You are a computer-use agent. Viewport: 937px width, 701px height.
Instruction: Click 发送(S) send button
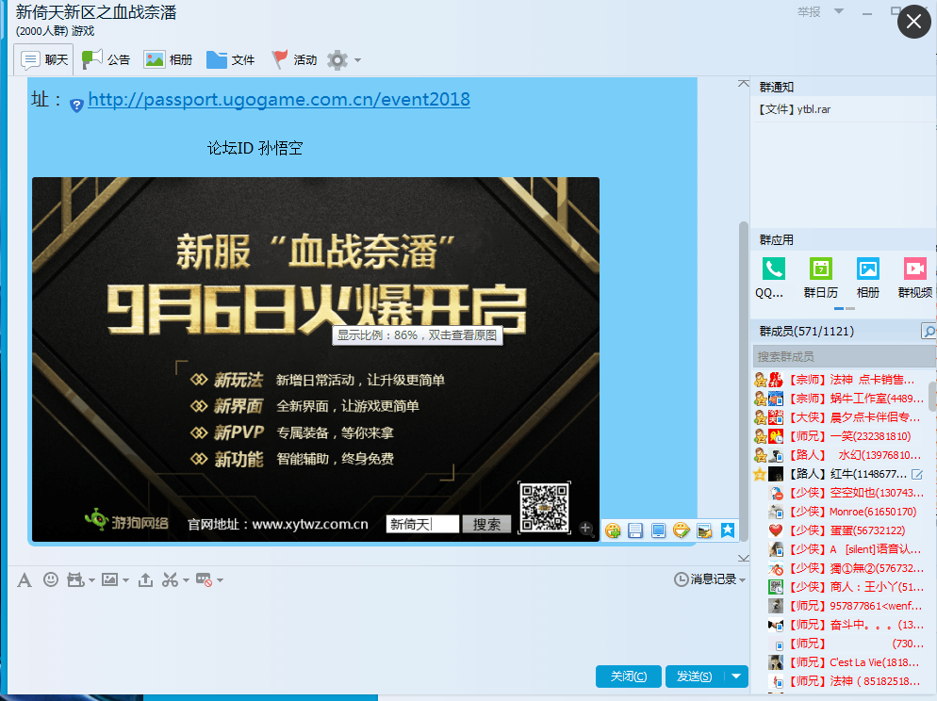695,677
